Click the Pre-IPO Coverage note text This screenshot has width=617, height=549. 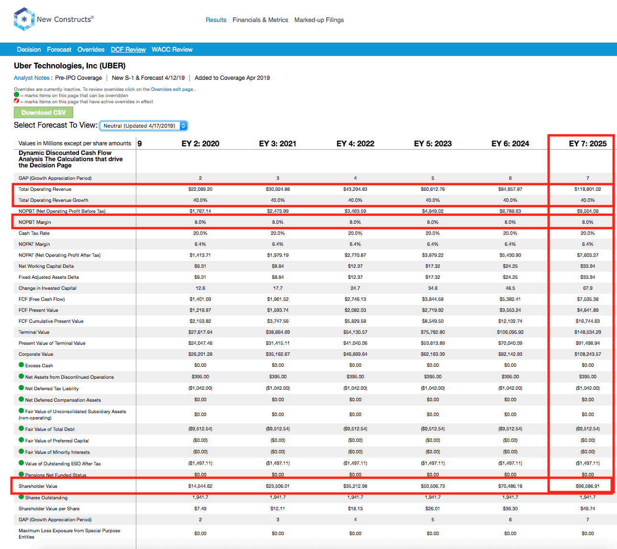point(78,78)
